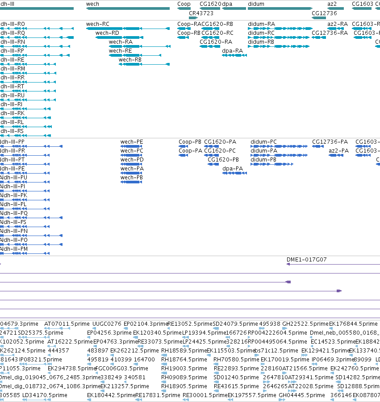The image size is (380, 402).
Task: Select the wech-PC protein label
Action: coord(132,151)
